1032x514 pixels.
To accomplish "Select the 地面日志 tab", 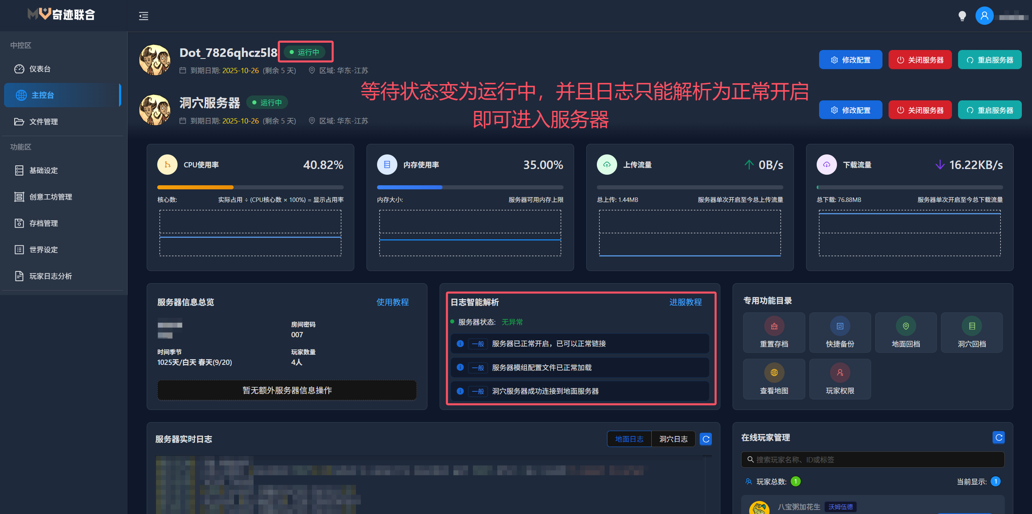I will (629, 439).
